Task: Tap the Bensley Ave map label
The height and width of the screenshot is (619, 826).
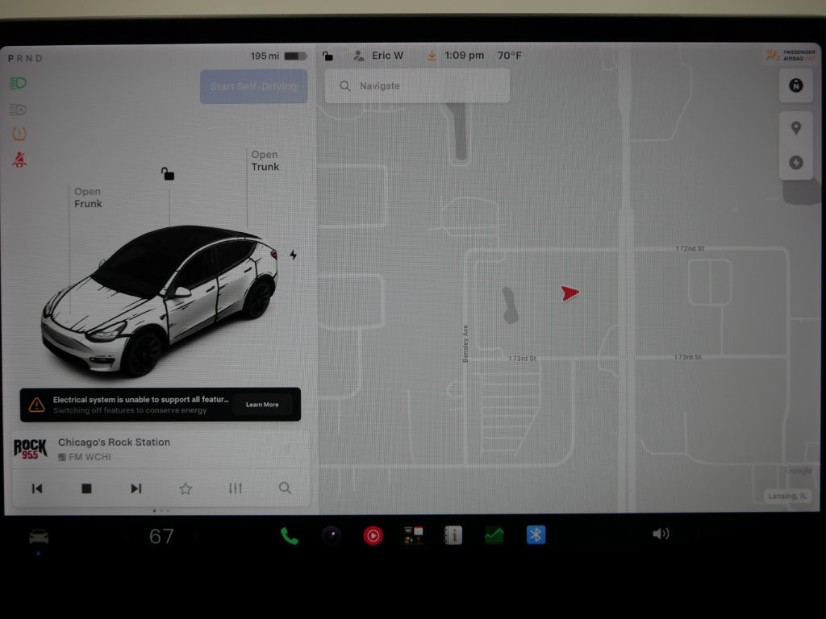Action: 465,343
